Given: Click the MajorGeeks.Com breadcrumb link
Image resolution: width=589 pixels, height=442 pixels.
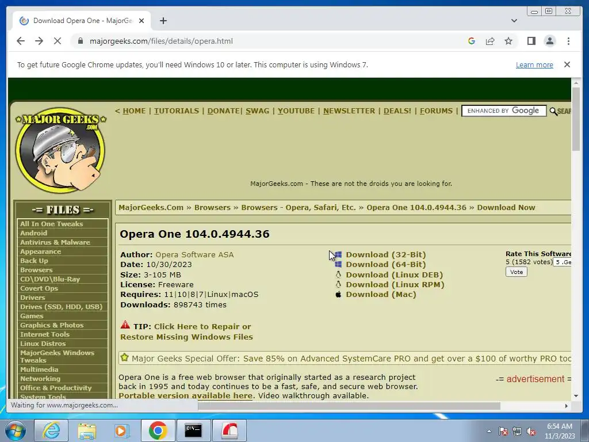Looking at the screenshot, I should [x=151, y=207].
